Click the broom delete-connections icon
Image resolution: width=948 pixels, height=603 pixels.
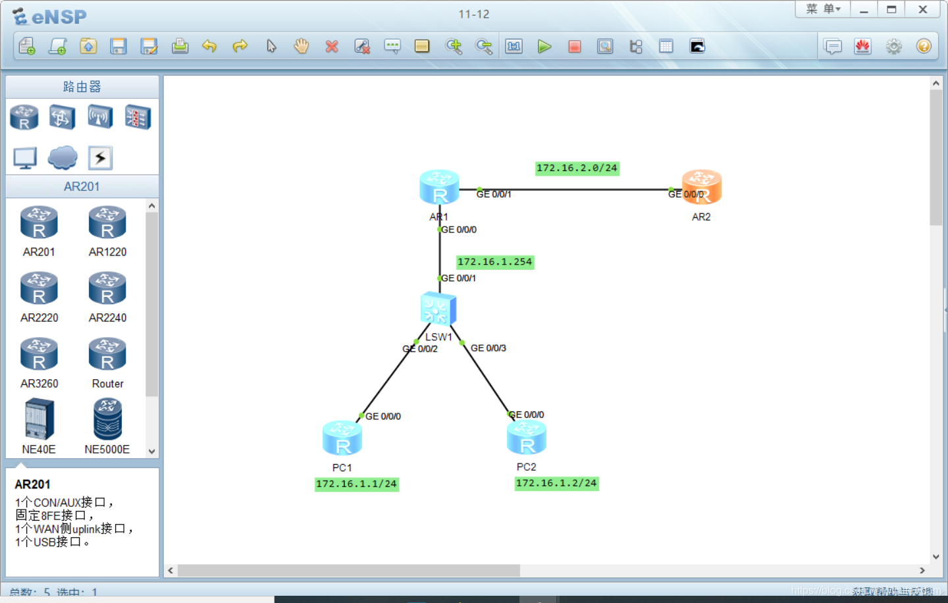tap(362, 46)
